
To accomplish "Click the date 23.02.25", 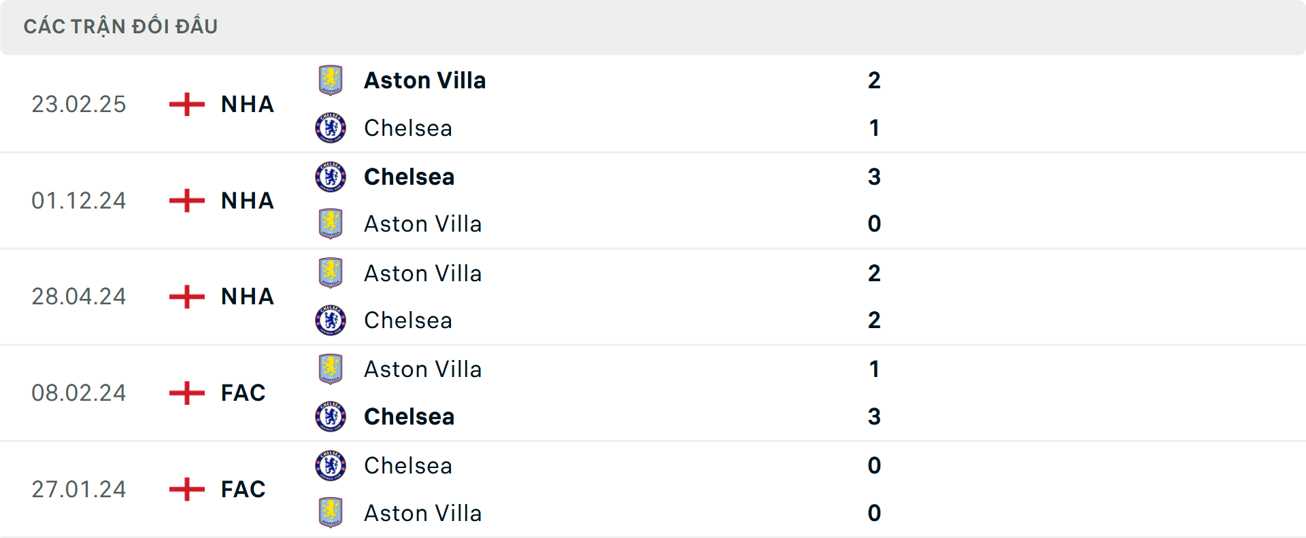I will [x=79, y=104].
